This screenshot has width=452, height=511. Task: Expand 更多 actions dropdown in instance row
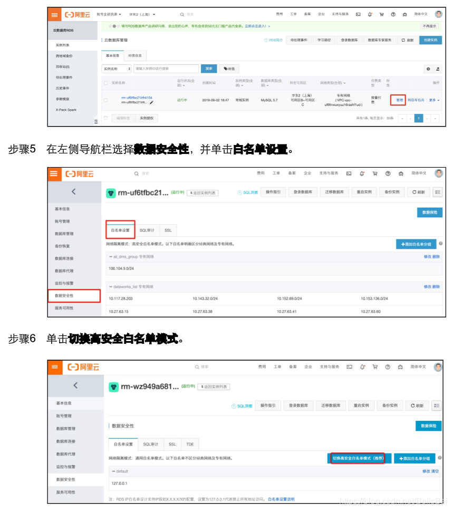click(434, 100)
